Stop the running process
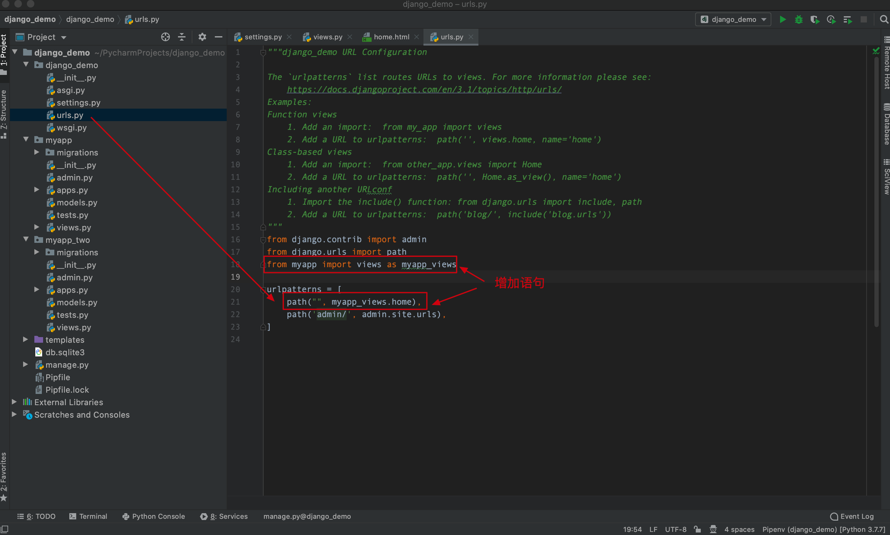The image size is (890, 535). point(864,19)
